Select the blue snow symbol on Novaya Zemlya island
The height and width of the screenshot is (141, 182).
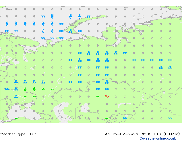(x=70, y=31)
